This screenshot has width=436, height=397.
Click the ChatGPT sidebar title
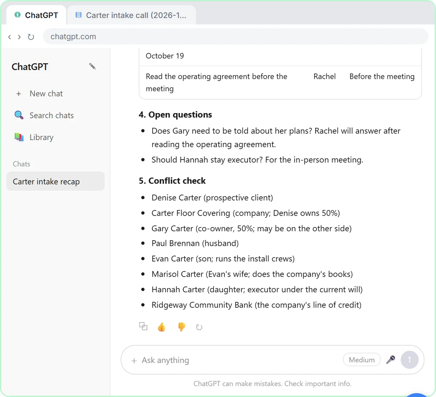(x=30, y=67)
